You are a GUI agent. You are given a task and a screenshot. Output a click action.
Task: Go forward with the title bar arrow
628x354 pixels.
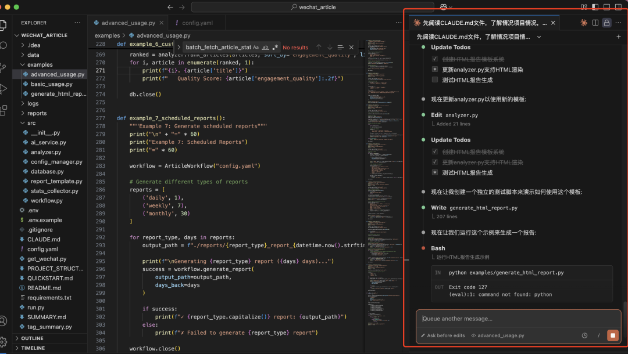click(x=182, y=7)
